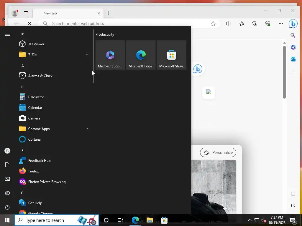The width and height of the screenshot is (302, 226).
Task: Open the clock and date flyout
Action: pos(277,220)
